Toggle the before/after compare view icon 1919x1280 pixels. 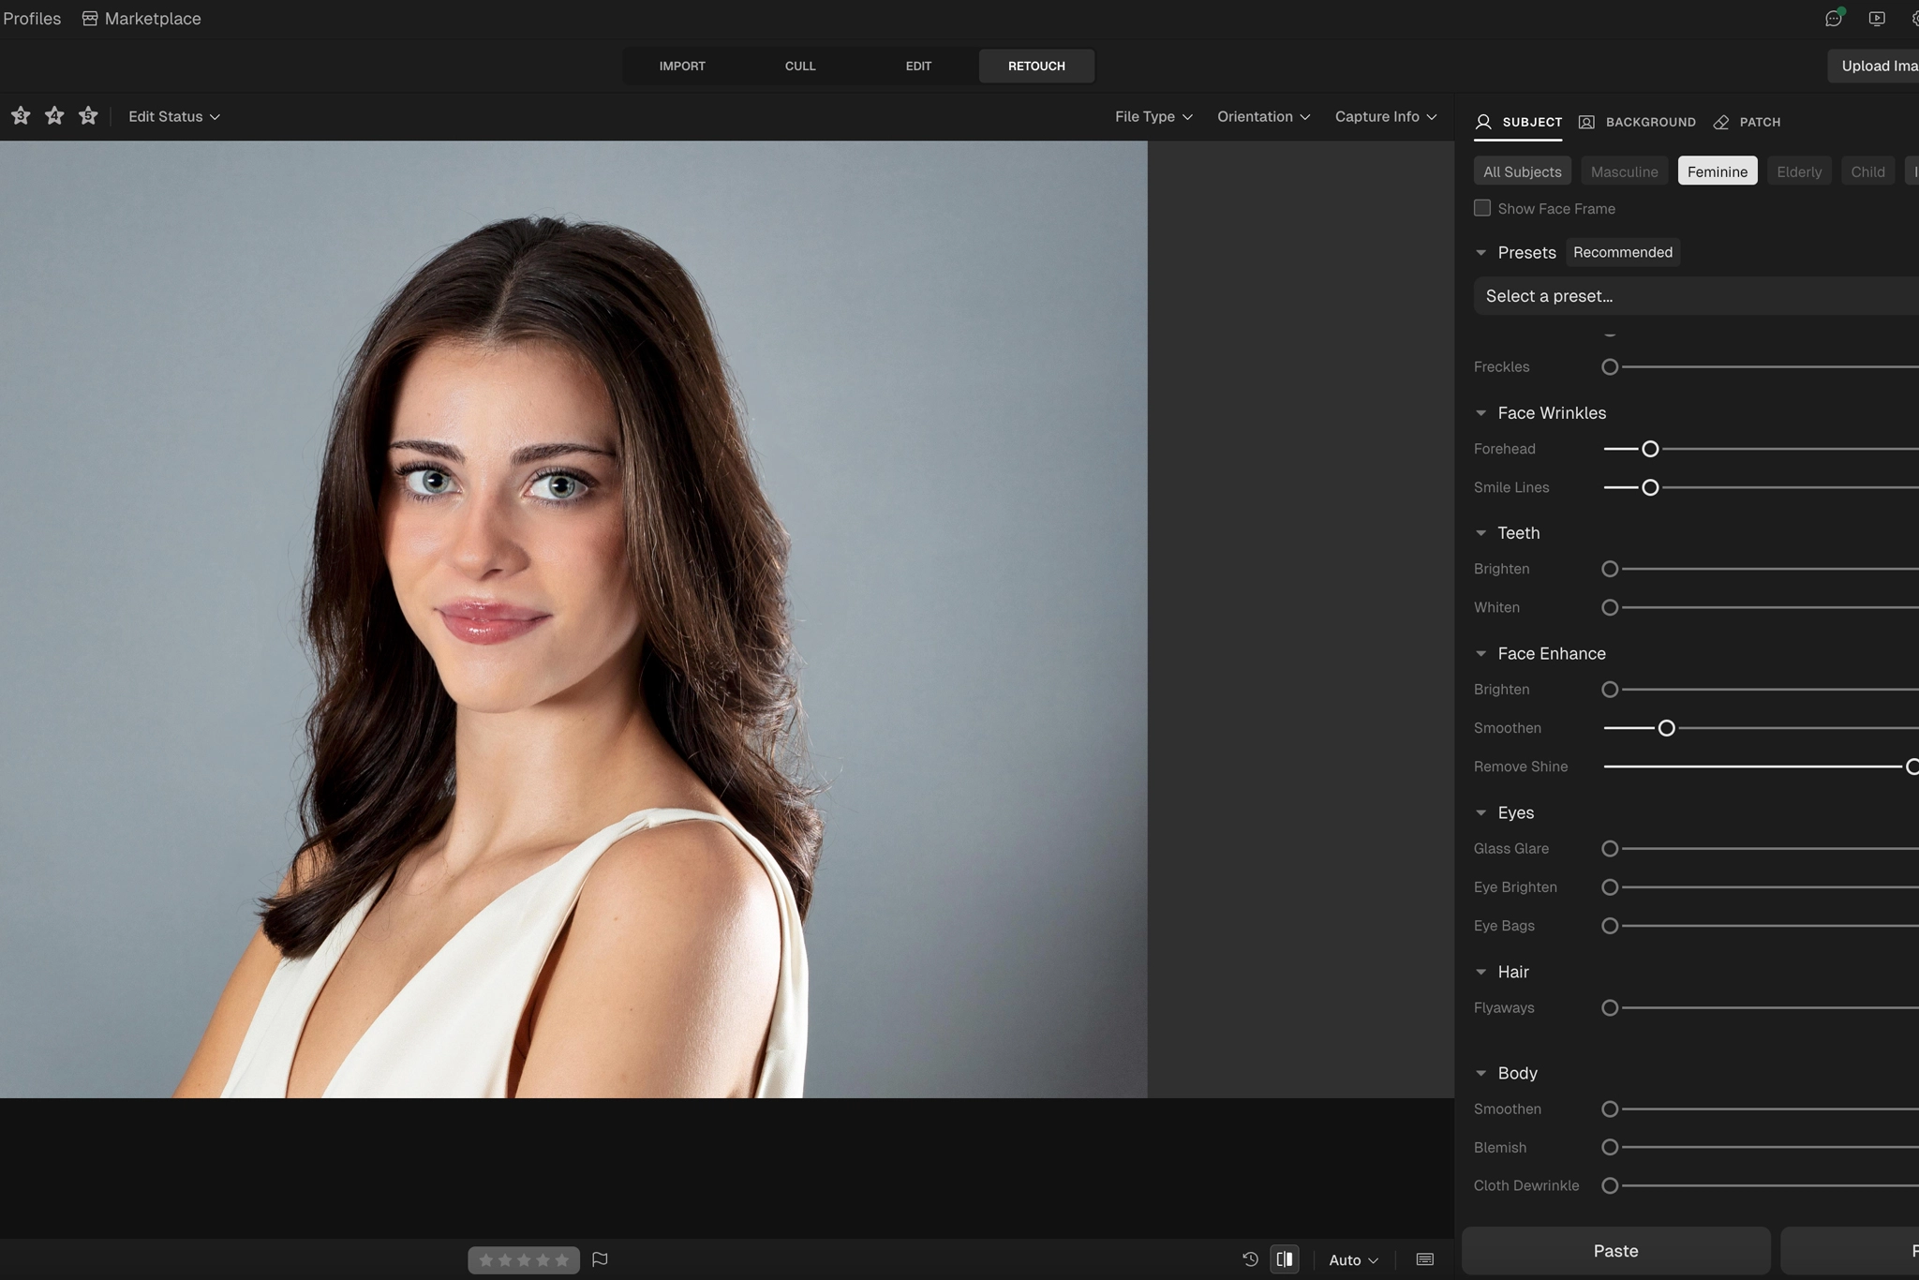click(x=1285, y=1259)
